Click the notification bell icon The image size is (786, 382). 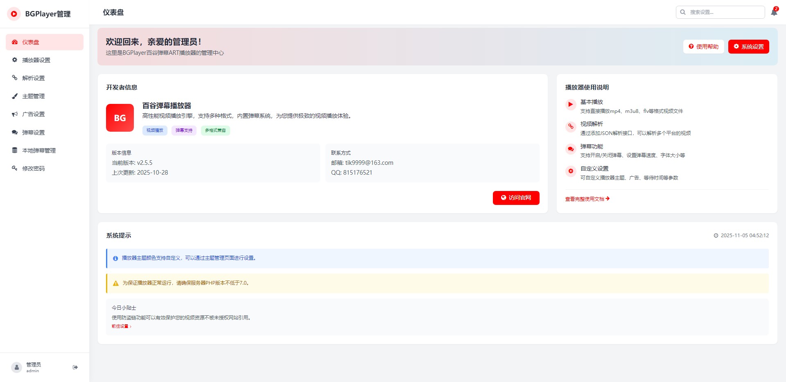click(774, 12)
